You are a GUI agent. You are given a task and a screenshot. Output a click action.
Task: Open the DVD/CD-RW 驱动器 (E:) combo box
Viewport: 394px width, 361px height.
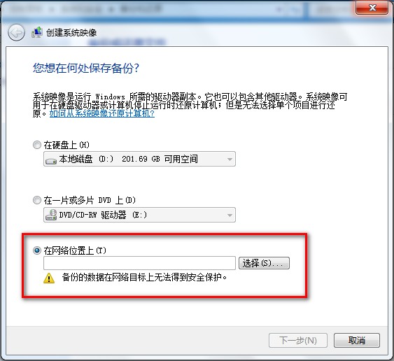[x=139, y=215]
